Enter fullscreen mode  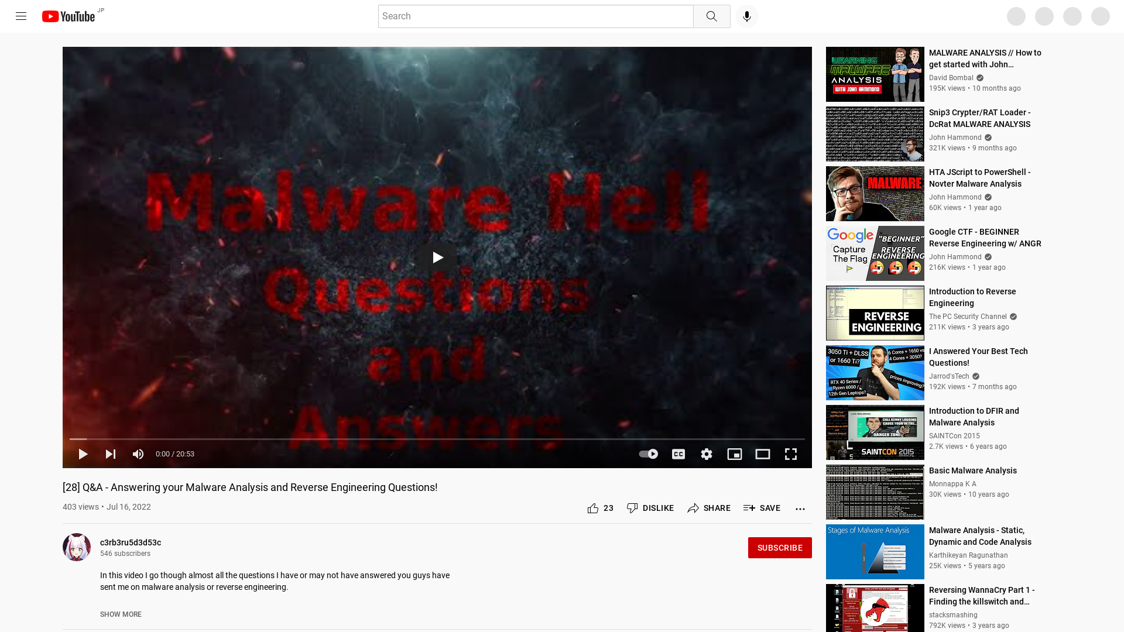click(x=791, y=454)
